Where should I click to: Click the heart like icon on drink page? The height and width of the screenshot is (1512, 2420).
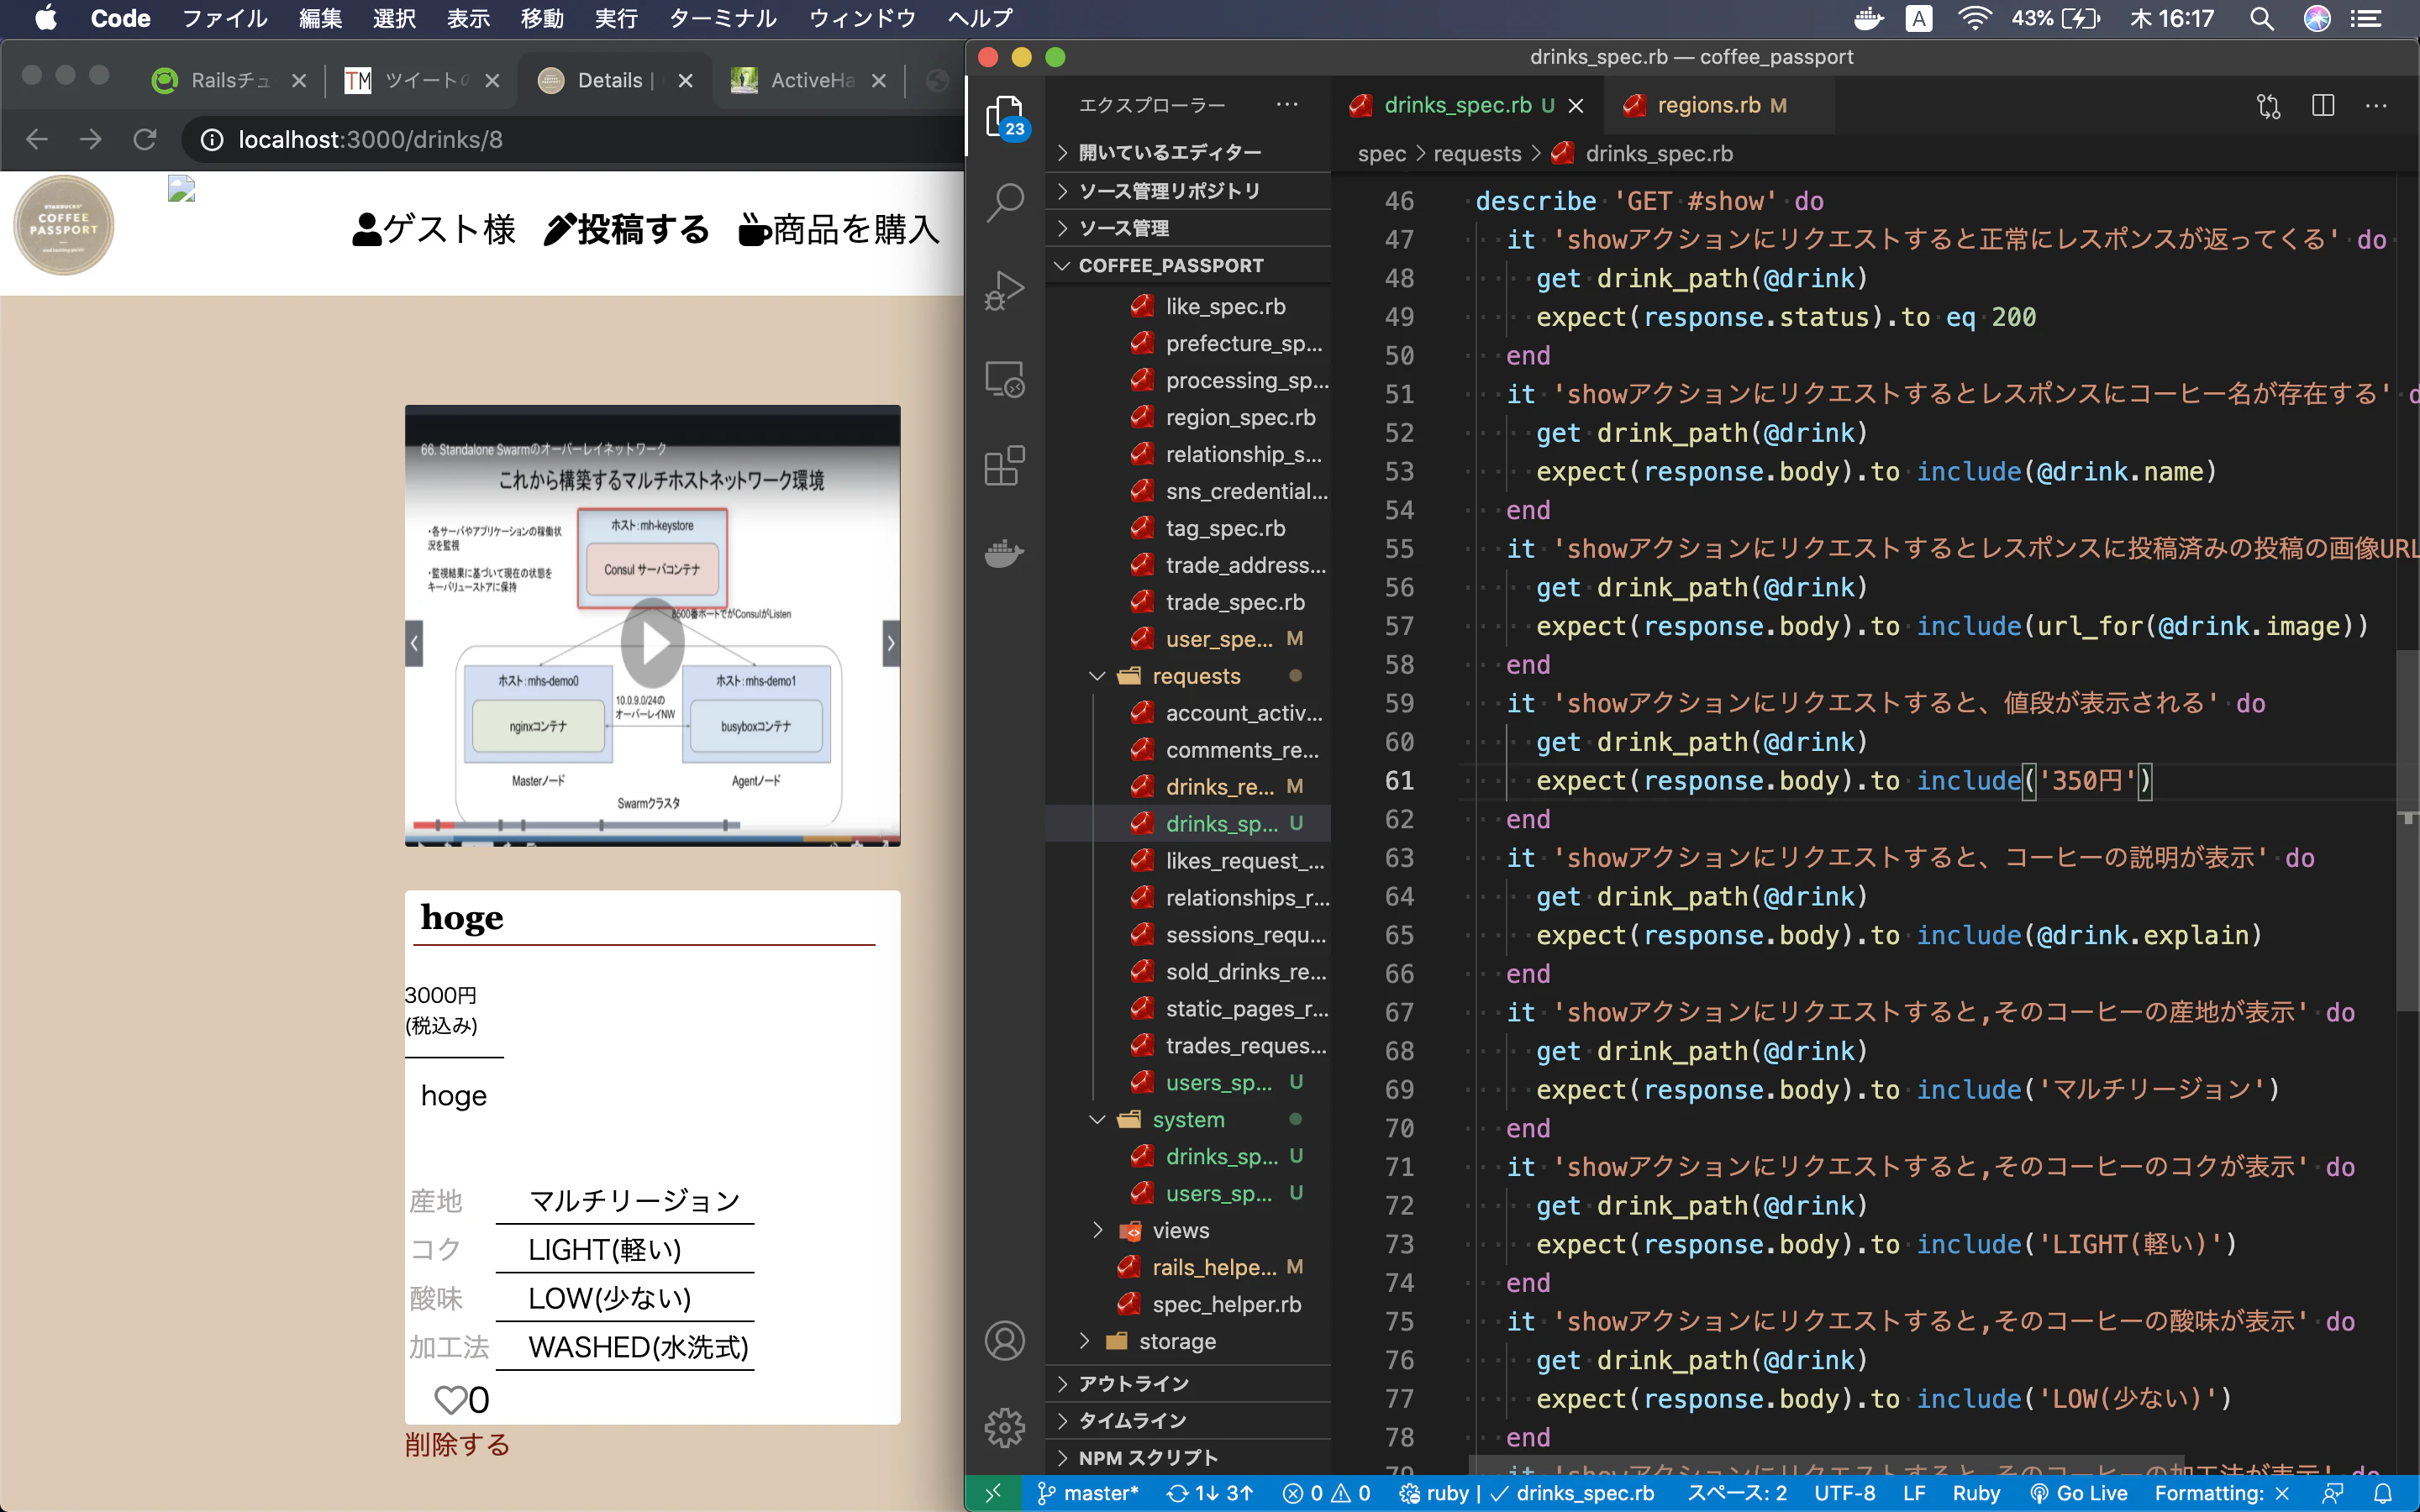(450, 1400)
